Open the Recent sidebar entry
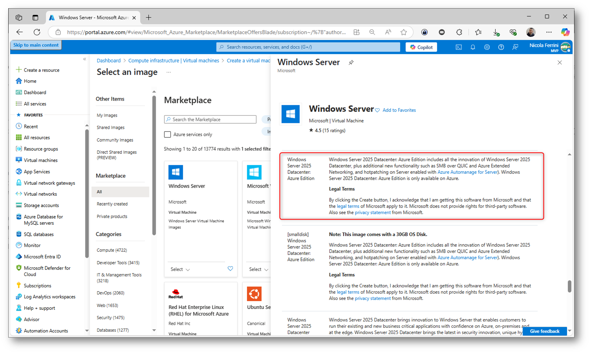The width and height of the screenshot is (591, 354). click(x=31, y=126)
